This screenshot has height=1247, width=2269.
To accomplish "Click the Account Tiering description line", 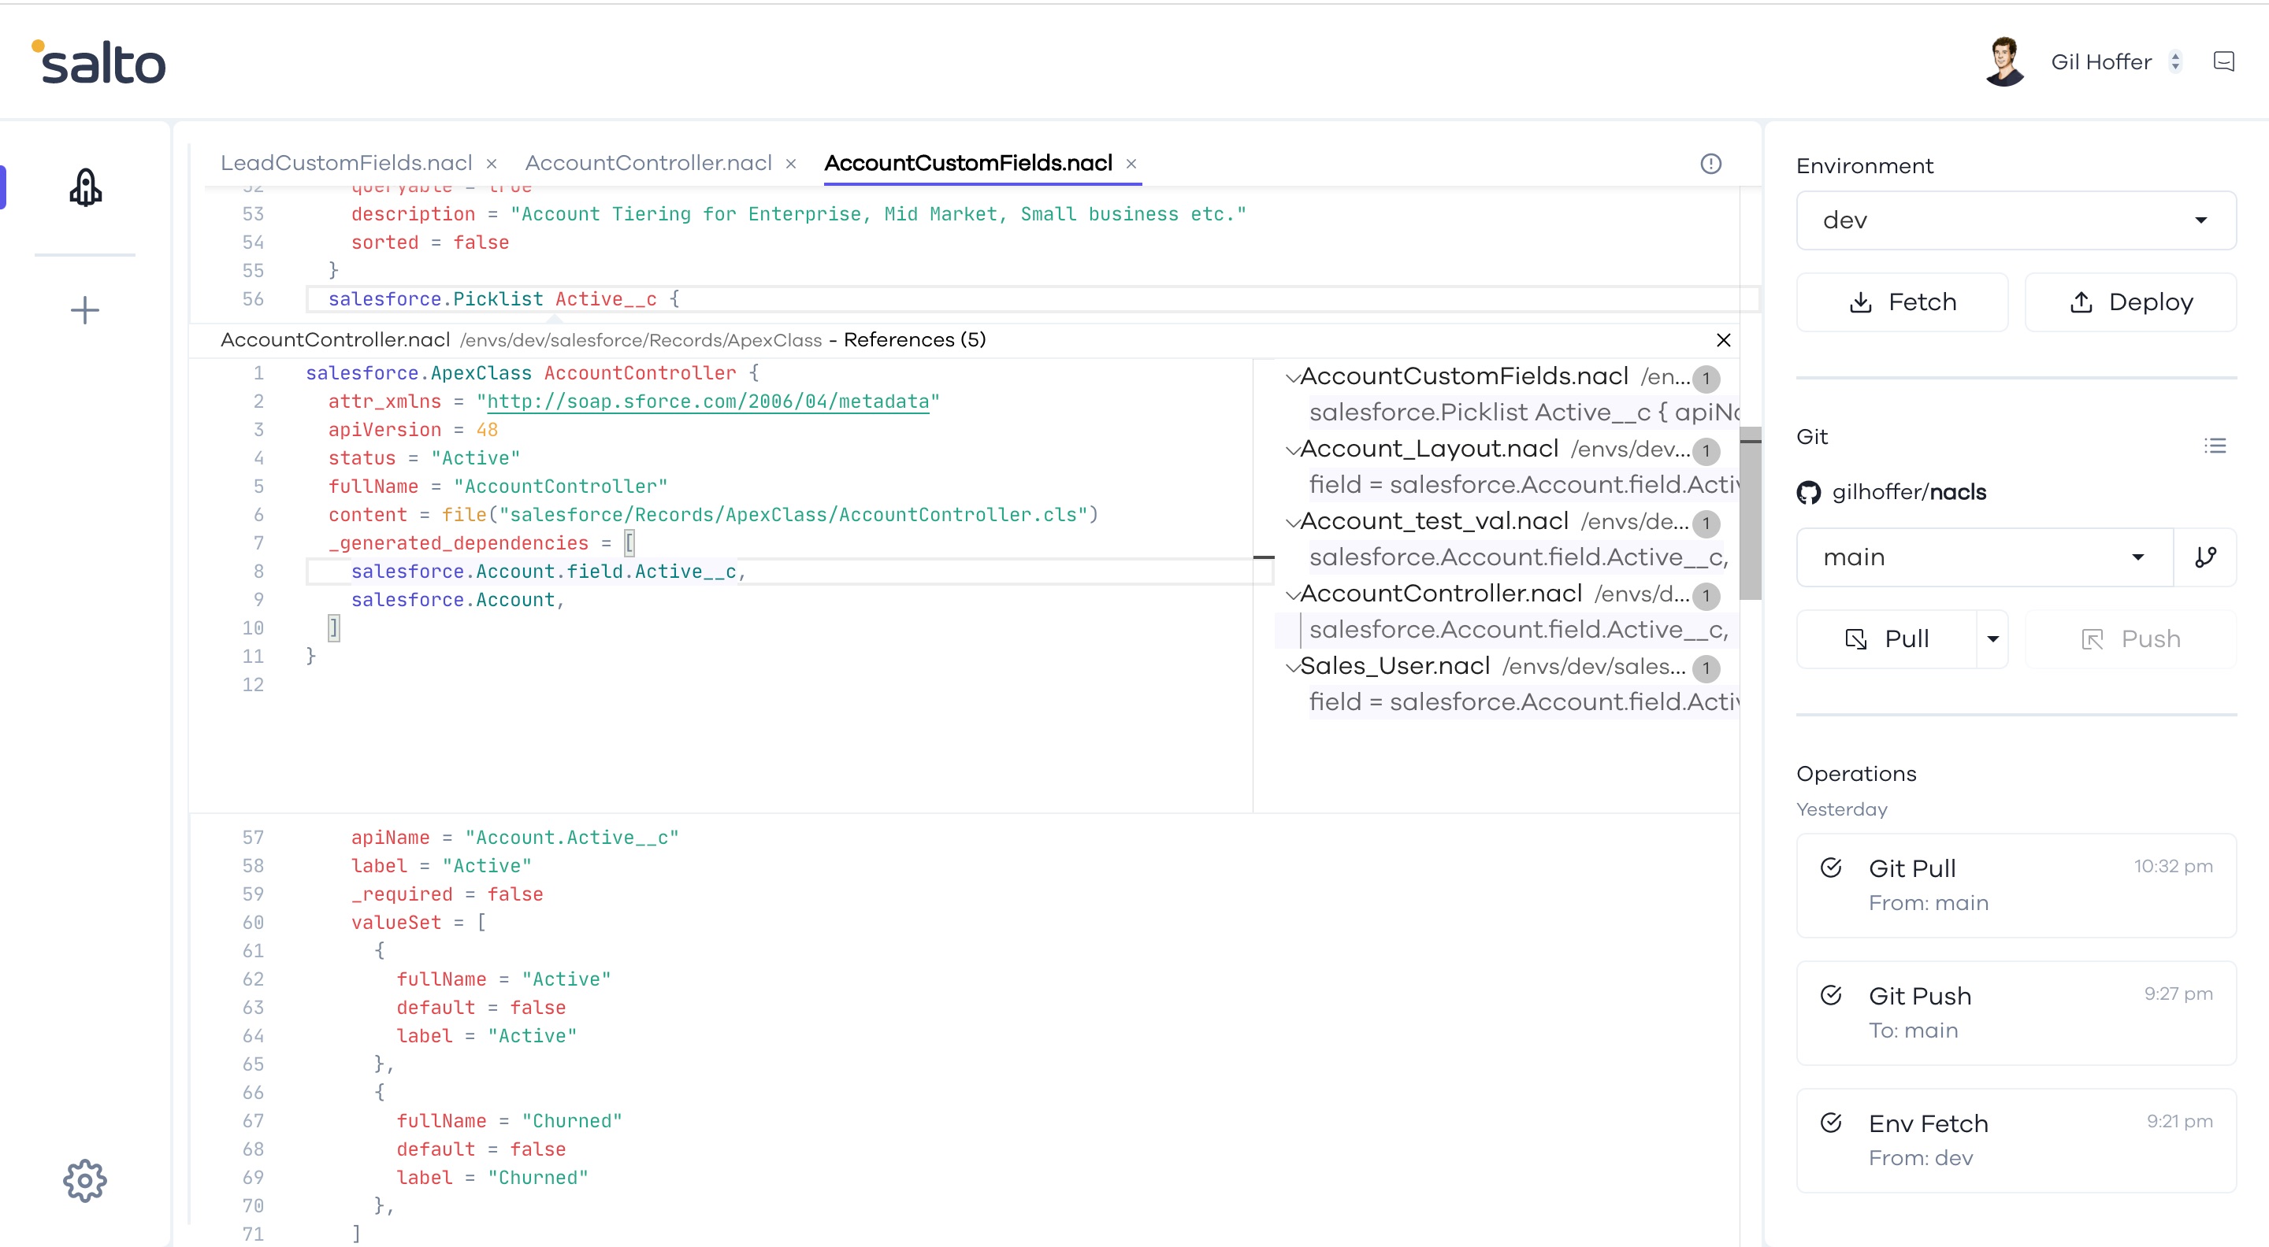I will pos(799,215).
